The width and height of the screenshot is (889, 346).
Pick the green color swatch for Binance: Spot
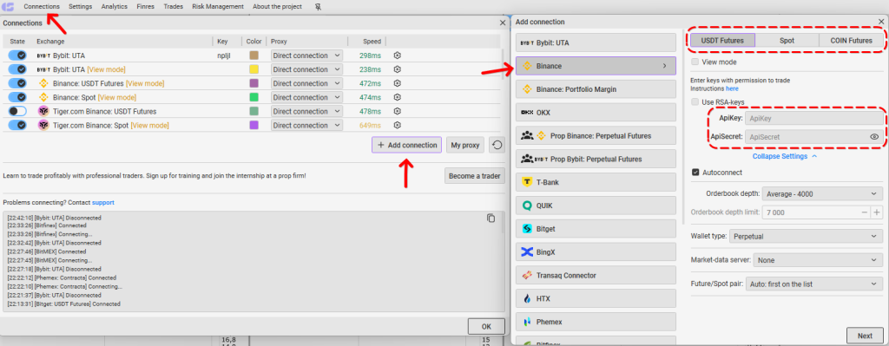[x=254, y=97]
